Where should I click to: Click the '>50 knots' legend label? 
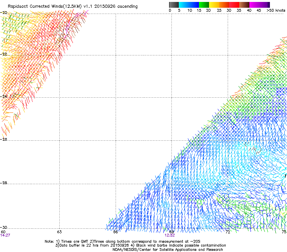pyautogui.click(x=276, y=10)
